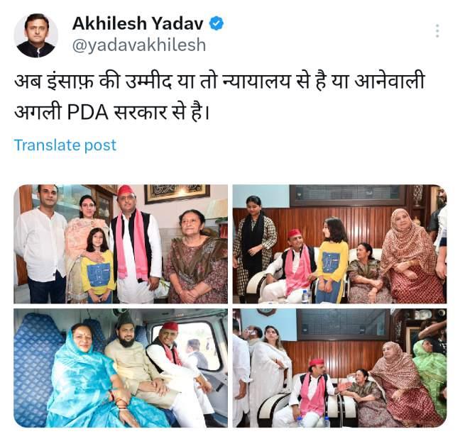Click framed wall calligraphy in group photo
460x441 pixels.
(x=177, y=193)
